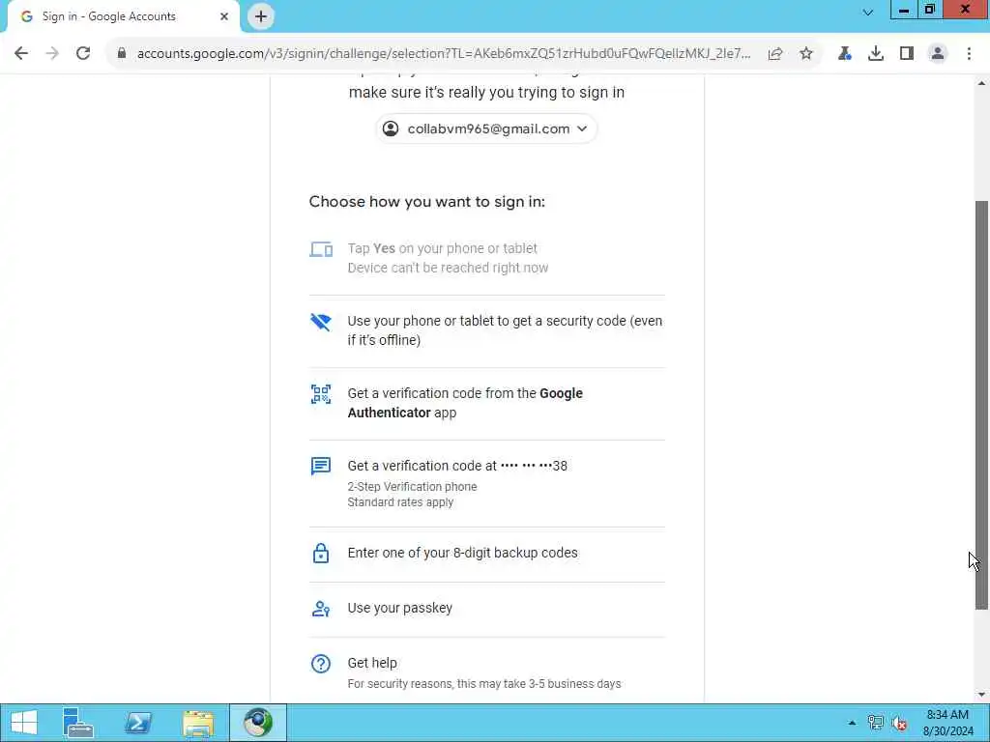
Task: Toggle the browser side panel
Action: click(907, 54)
